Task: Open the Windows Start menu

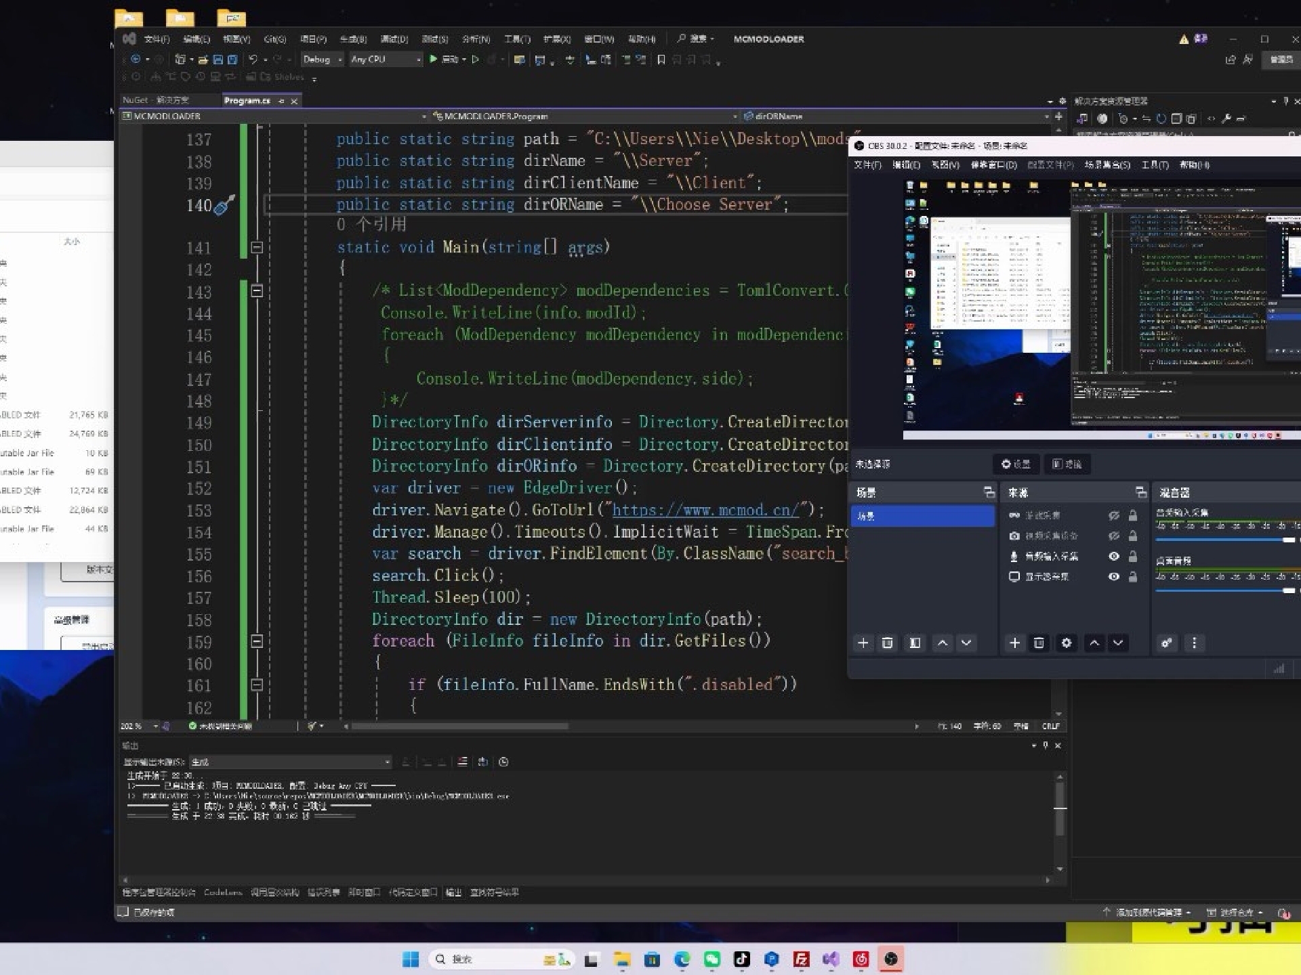Action: click(x=411, y=959)
